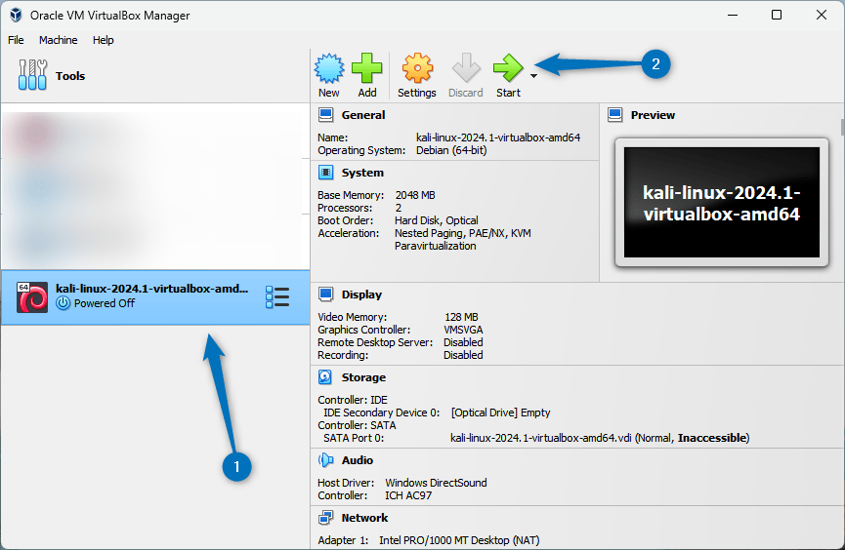Click the Kali Linux VM logo icon
This screenshot has height=550, width=845.
32,297
